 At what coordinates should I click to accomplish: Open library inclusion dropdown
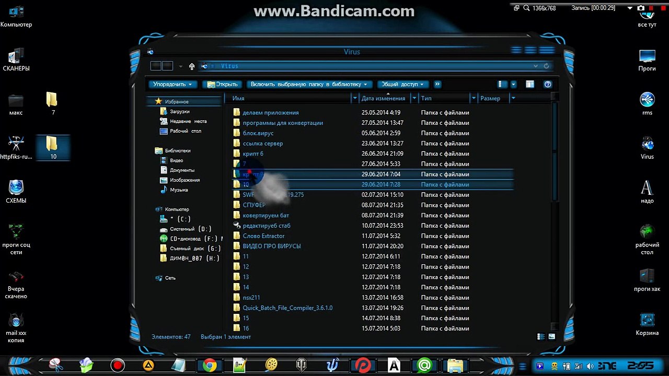tap(309, 84)
